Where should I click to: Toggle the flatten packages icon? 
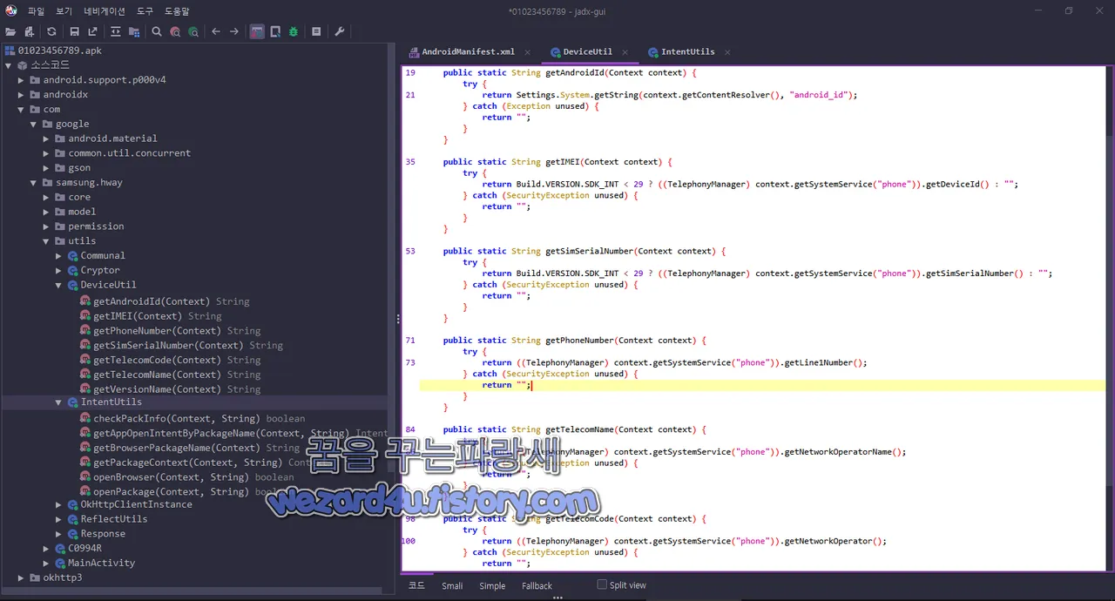[134, 31]
